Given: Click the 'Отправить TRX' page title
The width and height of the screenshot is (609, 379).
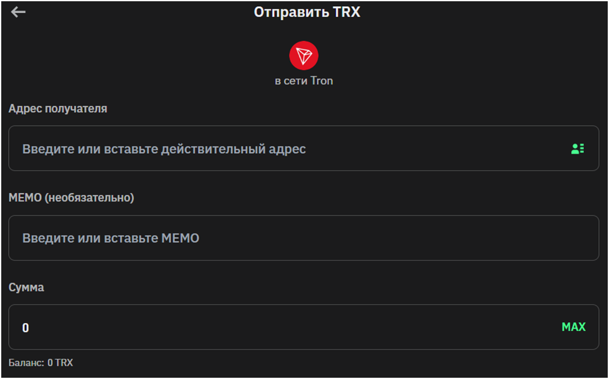Looking at the screenshot, I should click(x=307, y=12).
